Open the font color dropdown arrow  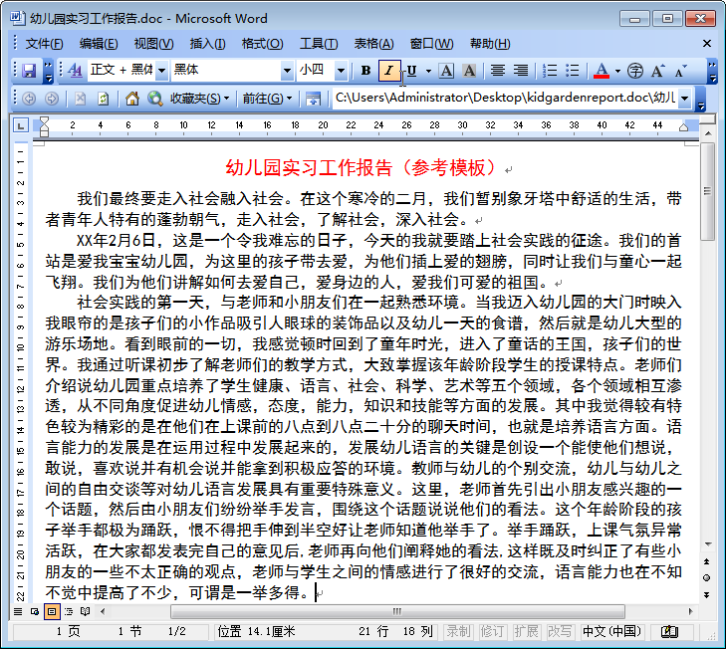click(617, 71)
